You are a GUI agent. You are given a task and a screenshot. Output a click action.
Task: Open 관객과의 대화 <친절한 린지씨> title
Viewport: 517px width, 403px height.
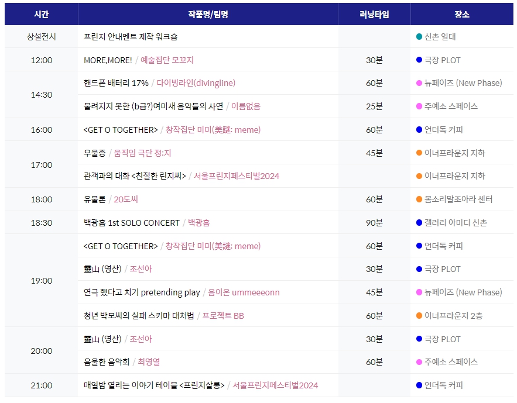[x=135, y=176]
